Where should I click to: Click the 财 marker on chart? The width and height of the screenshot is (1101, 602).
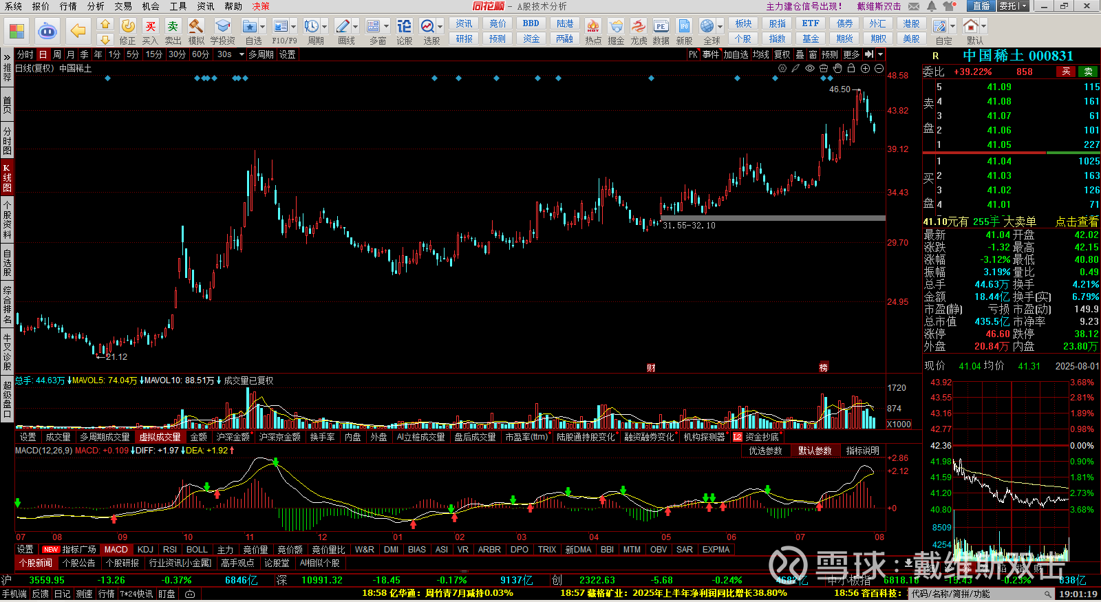650,368
